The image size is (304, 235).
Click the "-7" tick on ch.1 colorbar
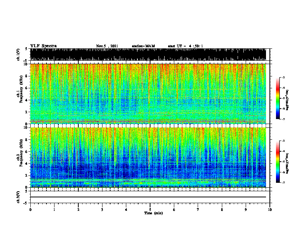(283, 119)
